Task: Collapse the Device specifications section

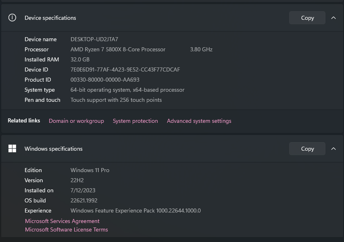Action: (x=334, y=18)
